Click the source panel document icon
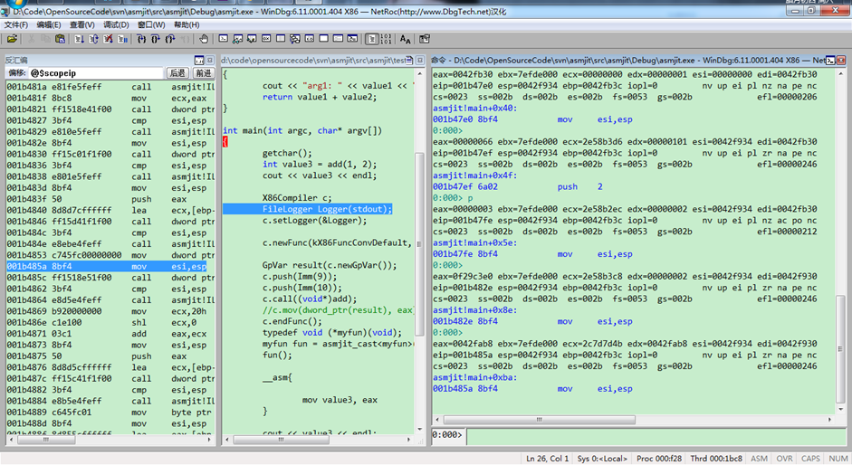 tap(409, 61)
